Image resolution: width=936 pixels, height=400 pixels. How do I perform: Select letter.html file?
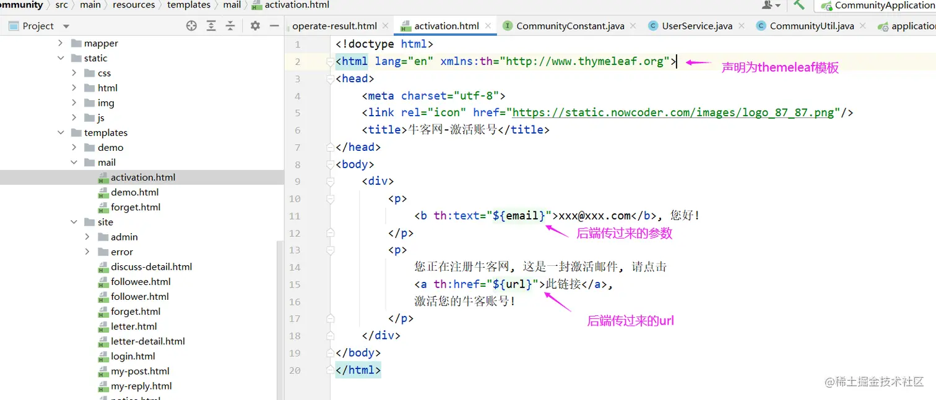click(x=134, y=326)
